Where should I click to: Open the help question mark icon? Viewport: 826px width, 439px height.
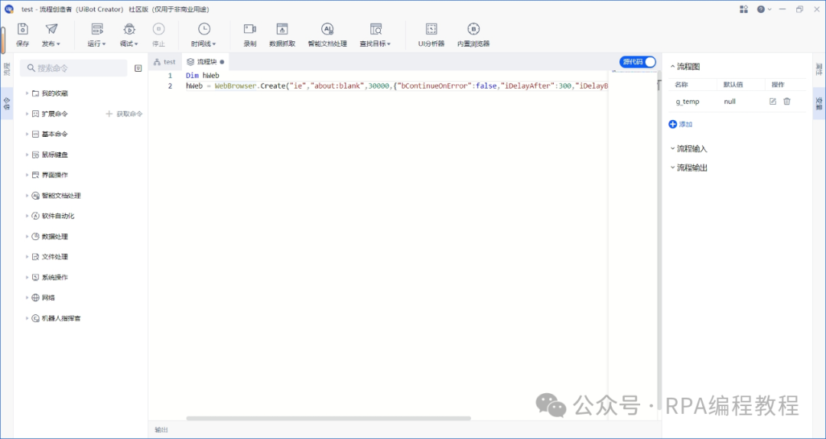click(761, 9)
